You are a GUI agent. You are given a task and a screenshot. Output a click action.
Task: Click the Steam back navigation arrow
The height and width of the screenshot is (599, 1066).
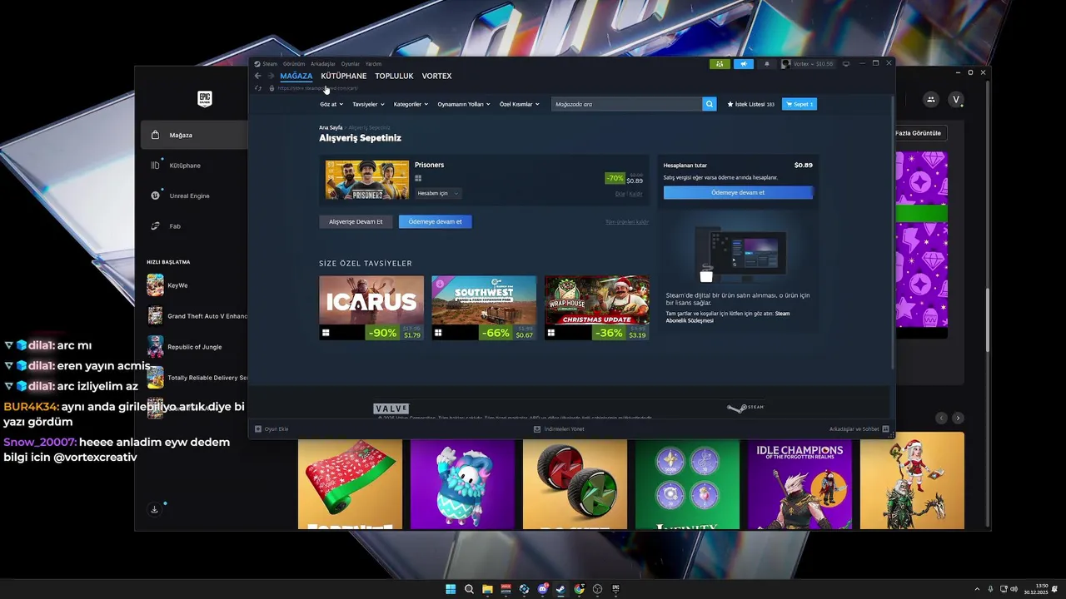tap(258, 76)
